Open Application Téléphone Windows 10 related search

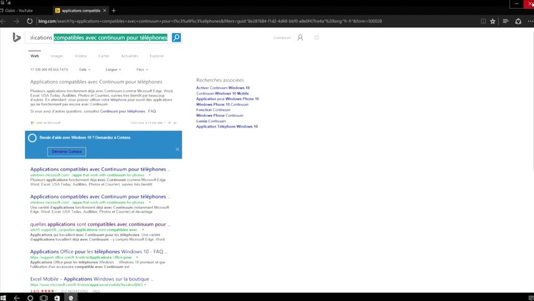[227, 126]
